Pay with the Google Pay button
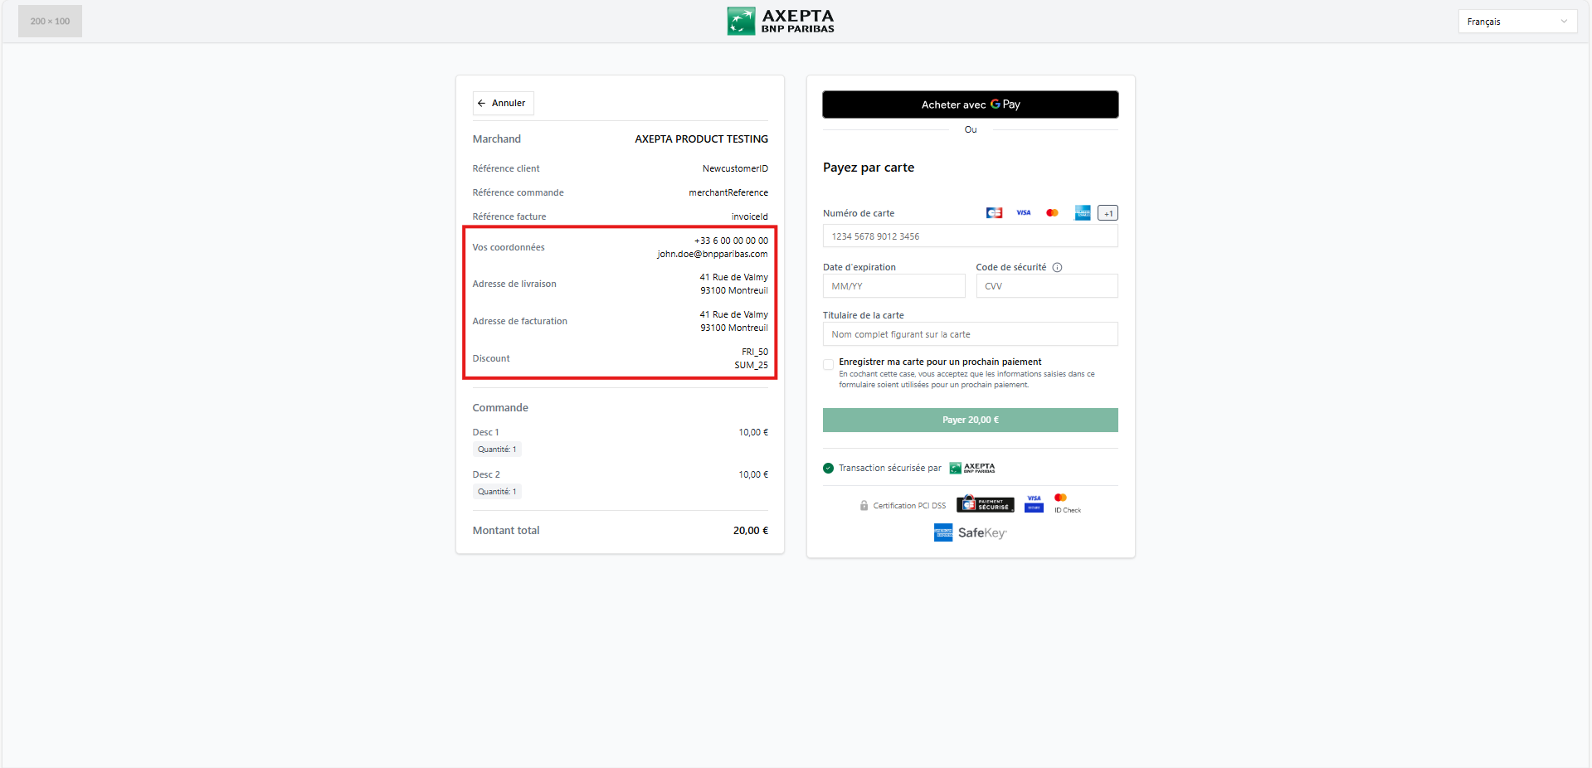 coord(970,105)
